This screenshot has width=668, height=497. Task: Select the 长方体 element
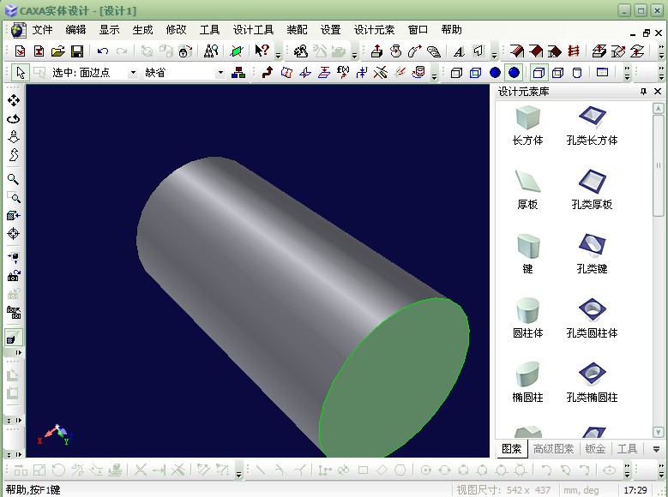point(528,126)
